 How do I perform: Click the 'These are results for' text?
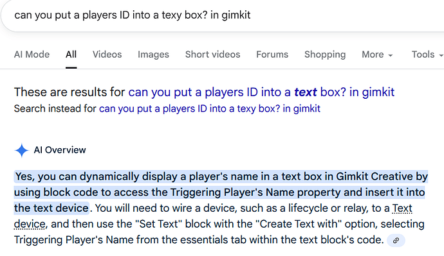pyautogui.click(x=69, y=92)
